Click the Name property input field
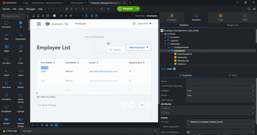 (220, 81)
